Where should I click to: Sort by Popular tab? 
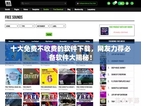22,41
